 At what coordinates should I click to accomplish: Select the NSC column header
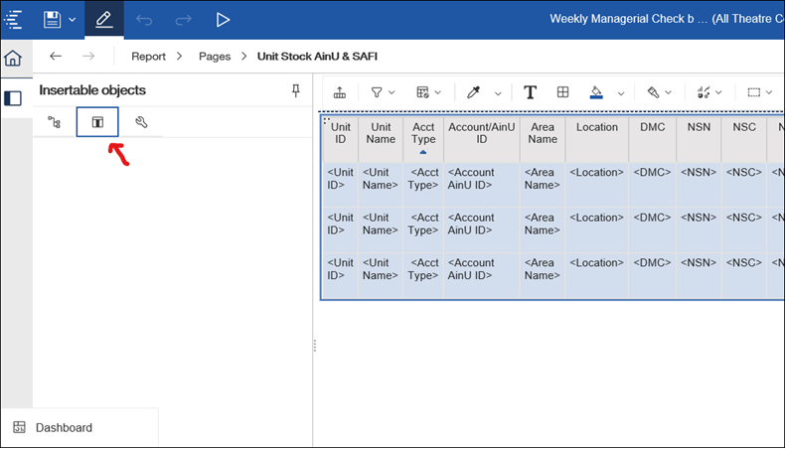(x=744, y=139)
